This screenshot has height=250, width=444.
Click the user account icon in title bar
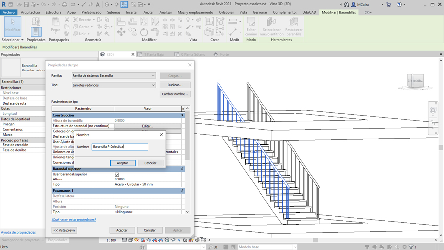tap(354, 5)
